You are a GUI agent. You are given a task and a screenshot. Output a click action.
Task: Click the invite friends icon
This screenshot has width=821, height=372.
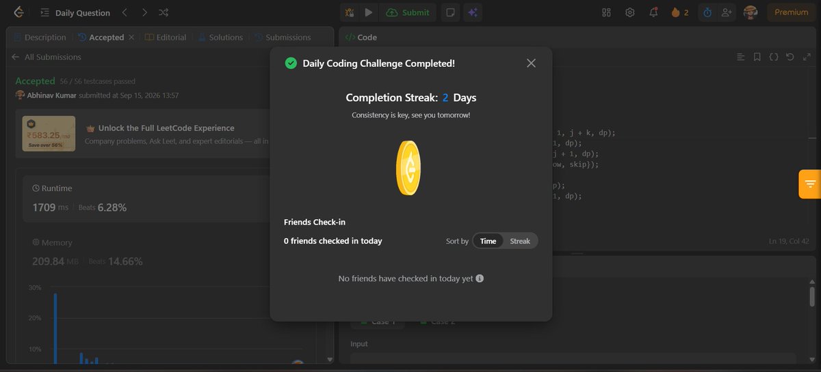click(727, 12)
